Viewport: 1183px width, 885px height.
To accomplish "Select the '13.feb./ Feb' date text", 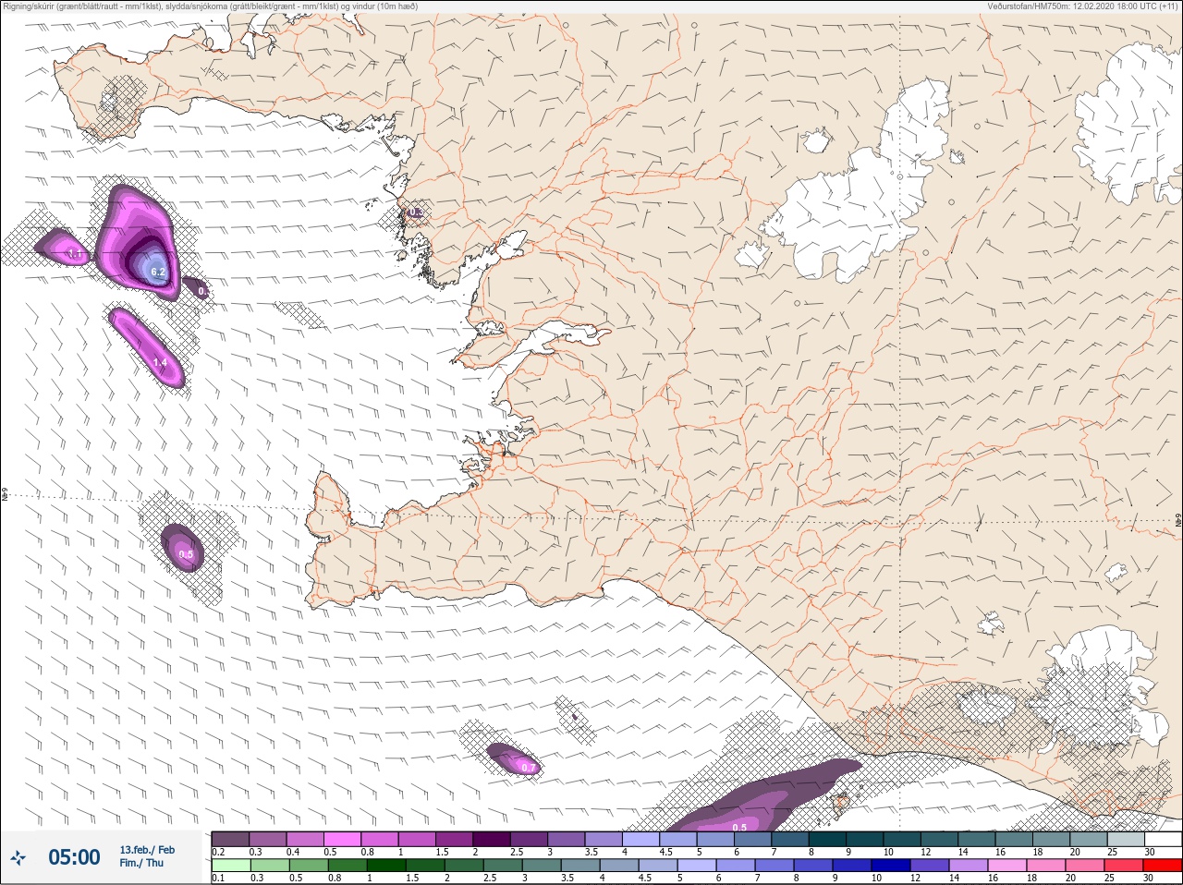I will coord(147,850).
